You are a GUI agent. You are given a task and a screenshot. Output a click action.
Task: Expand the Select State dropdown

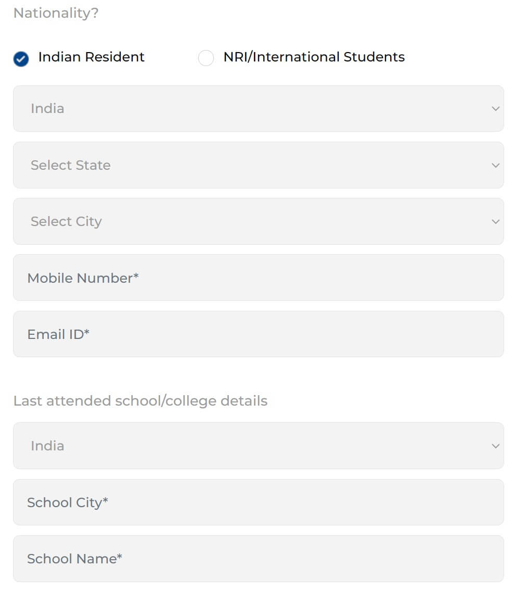coord(259,166)
